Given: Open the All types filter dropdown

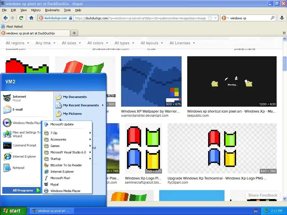Looking at the screenshot, I should pos(124,43).
